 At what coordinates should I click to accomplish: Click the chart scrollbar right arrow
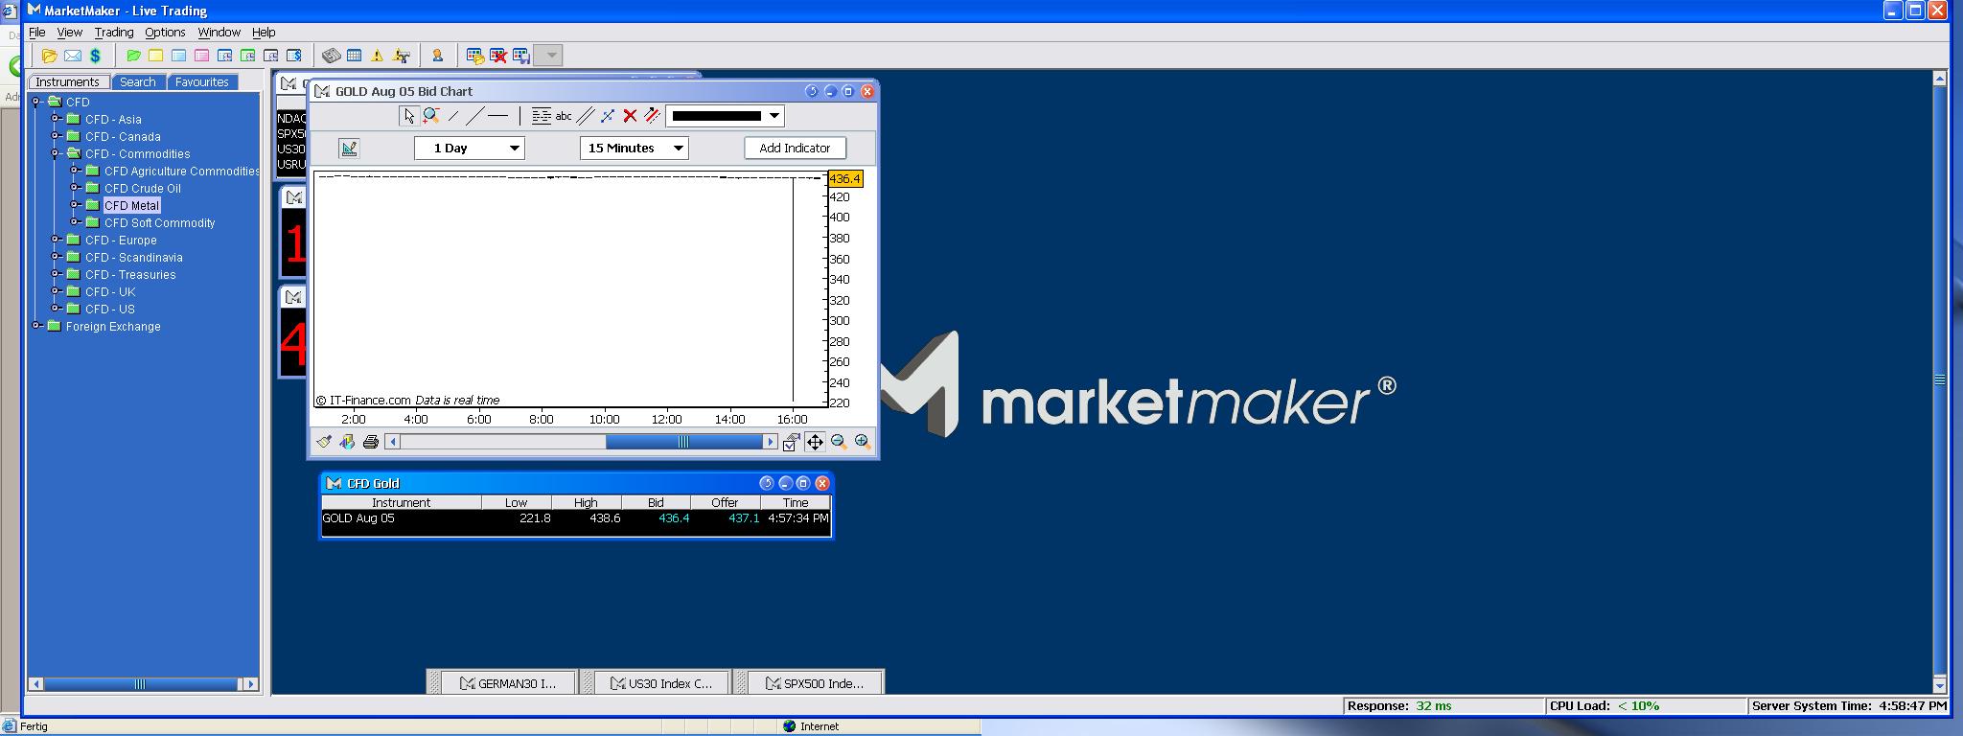click(770, 442)
